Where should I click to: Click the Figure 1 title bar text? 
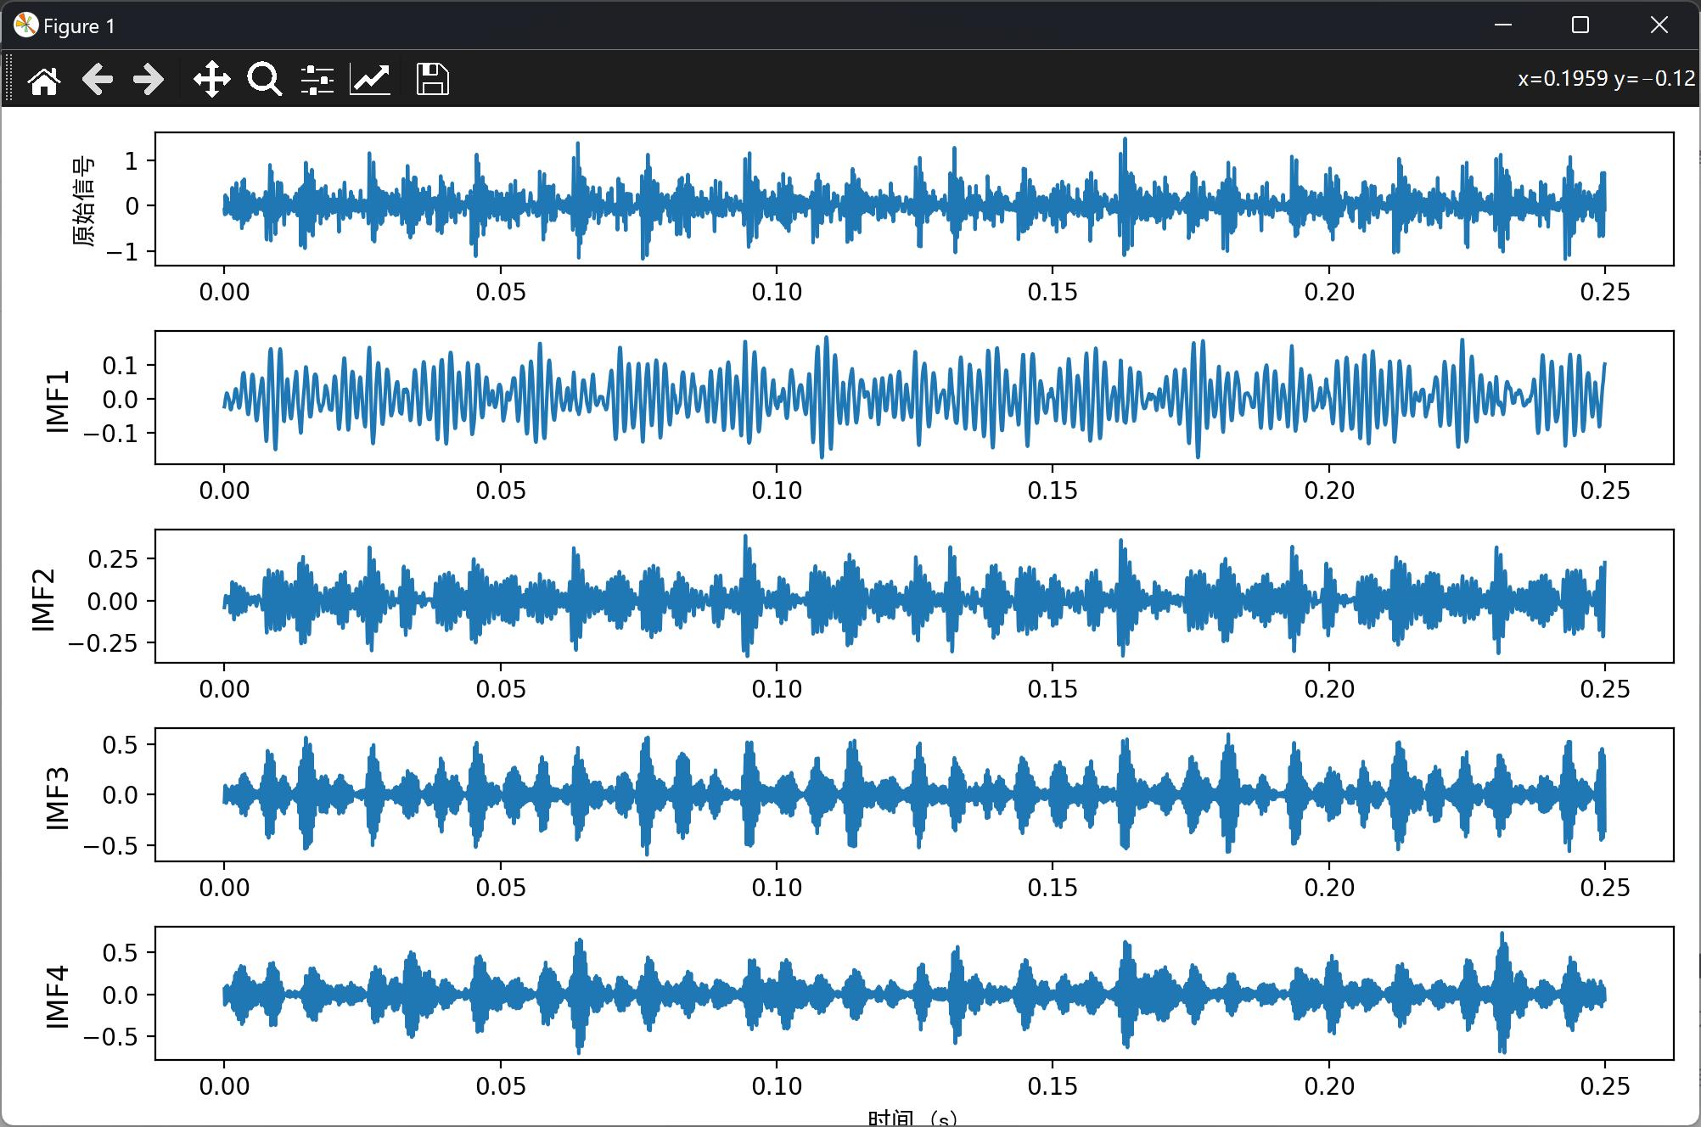[x=79, y=26]
